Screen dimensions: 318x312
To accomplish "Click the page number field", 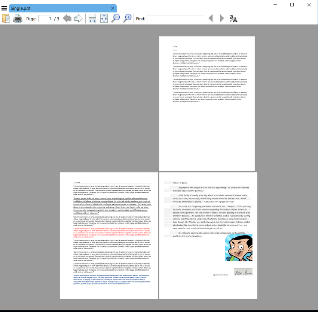I will coord(45,18).
